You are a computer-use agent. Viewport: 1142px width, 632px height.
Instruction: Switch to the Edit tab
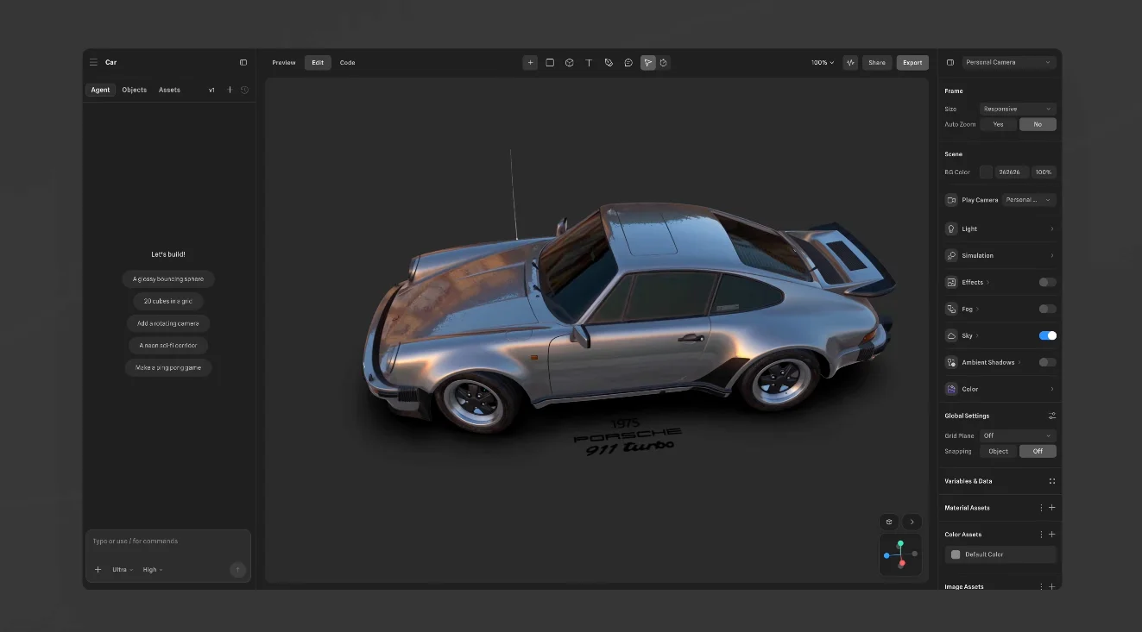point(318,62)
